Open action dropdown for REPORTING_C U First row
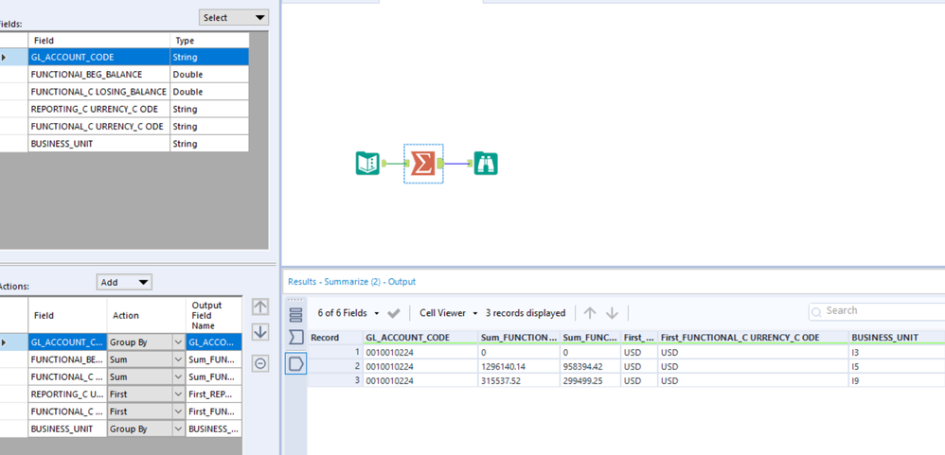 point(178,394)
